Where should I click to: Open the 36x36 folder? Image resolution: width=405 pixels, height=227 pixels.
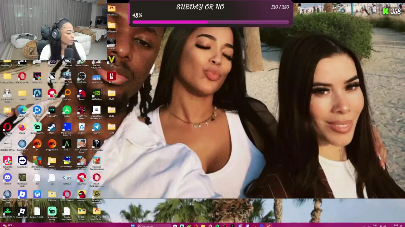click(x=111, y=112)
